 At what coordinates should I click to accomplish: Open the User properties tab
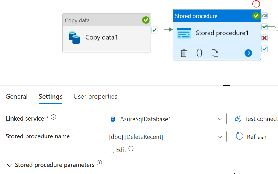tap(95, 97)
